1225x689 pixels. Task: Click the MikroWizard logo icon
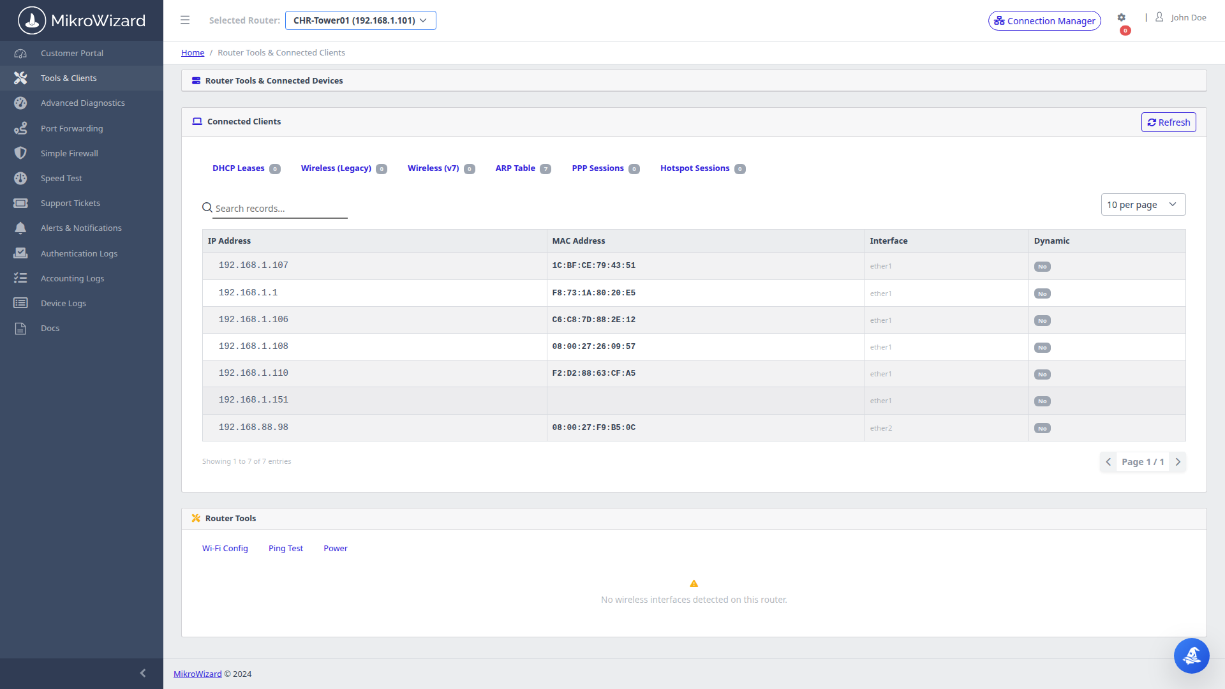coord(32,20)
